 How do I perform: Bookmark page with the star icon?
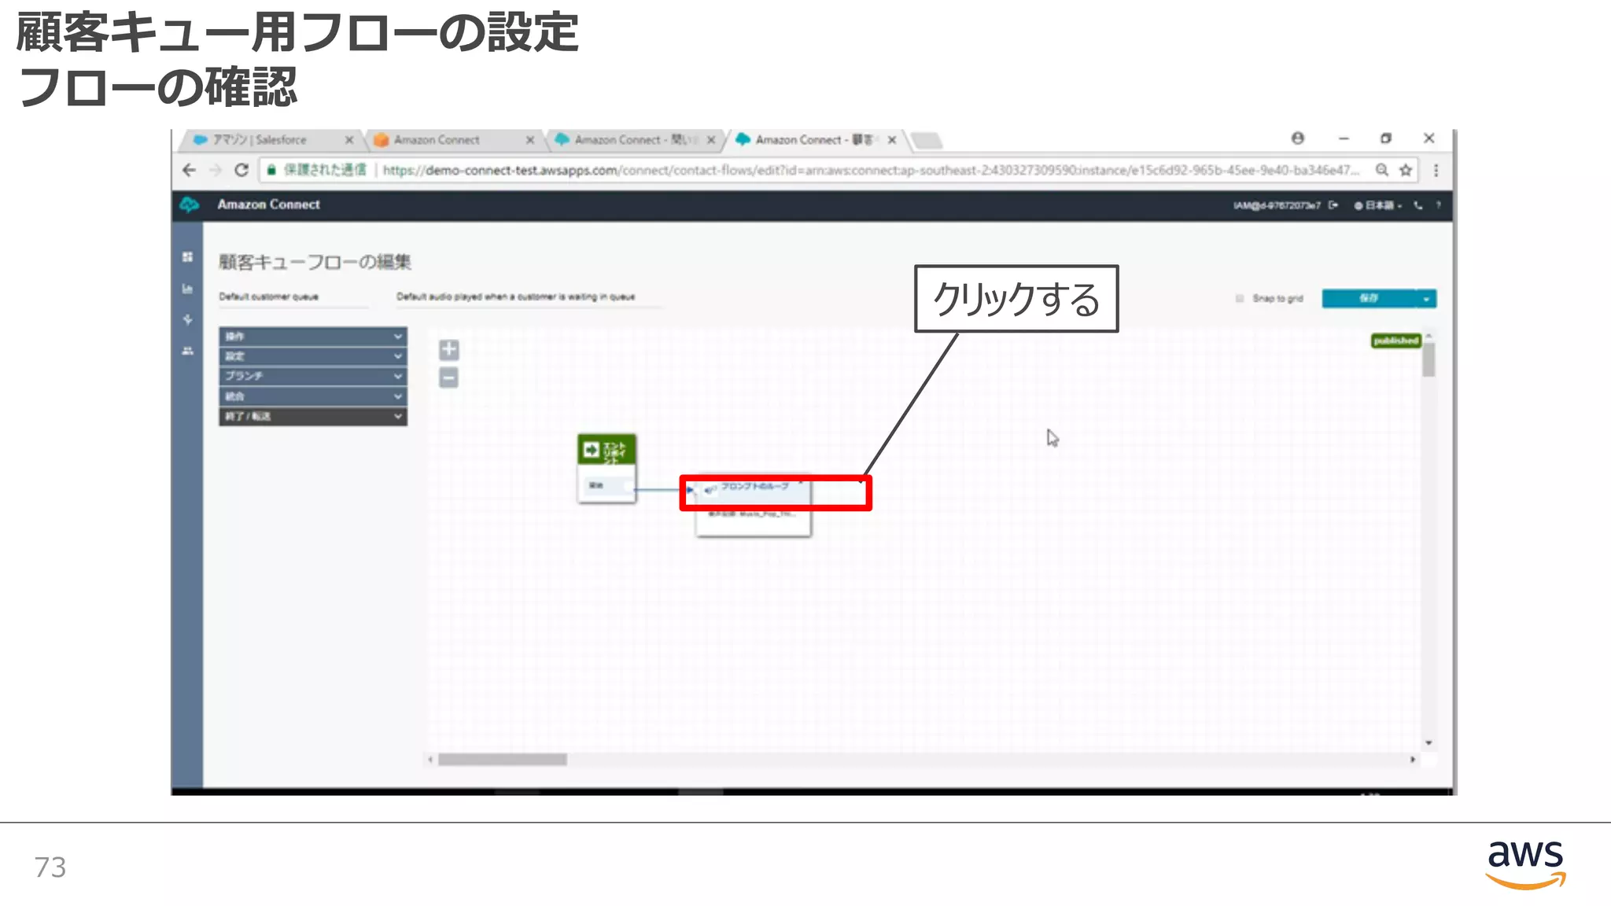[1406, 170]
